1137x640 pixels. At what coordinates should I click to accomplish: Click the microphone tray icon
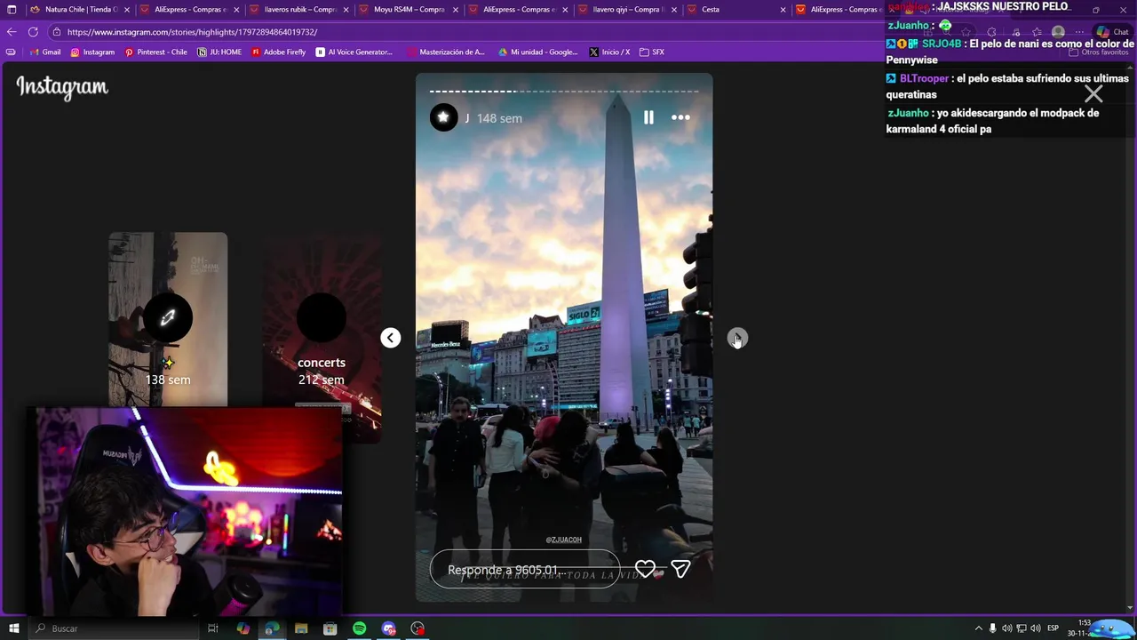coord(993,628)
